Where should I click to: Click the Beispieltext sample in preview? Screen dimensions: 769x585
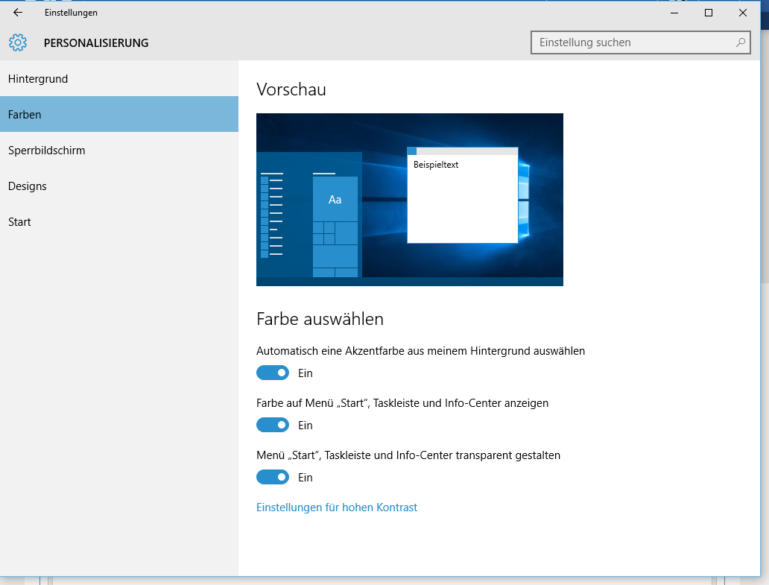coord(435,165)
